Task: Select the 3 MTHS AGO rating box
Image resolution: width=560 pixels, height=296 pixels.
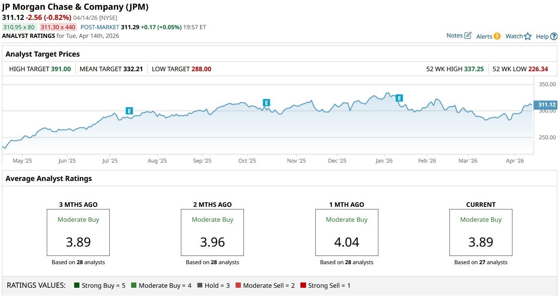Action: (x=78, y=232)
